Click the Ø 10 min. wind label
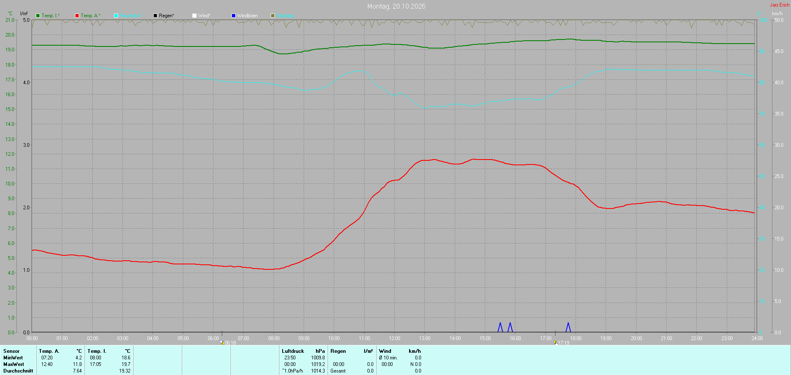This screenshot has height=375, width=791. pyautogui.click(x=388, y=358)
